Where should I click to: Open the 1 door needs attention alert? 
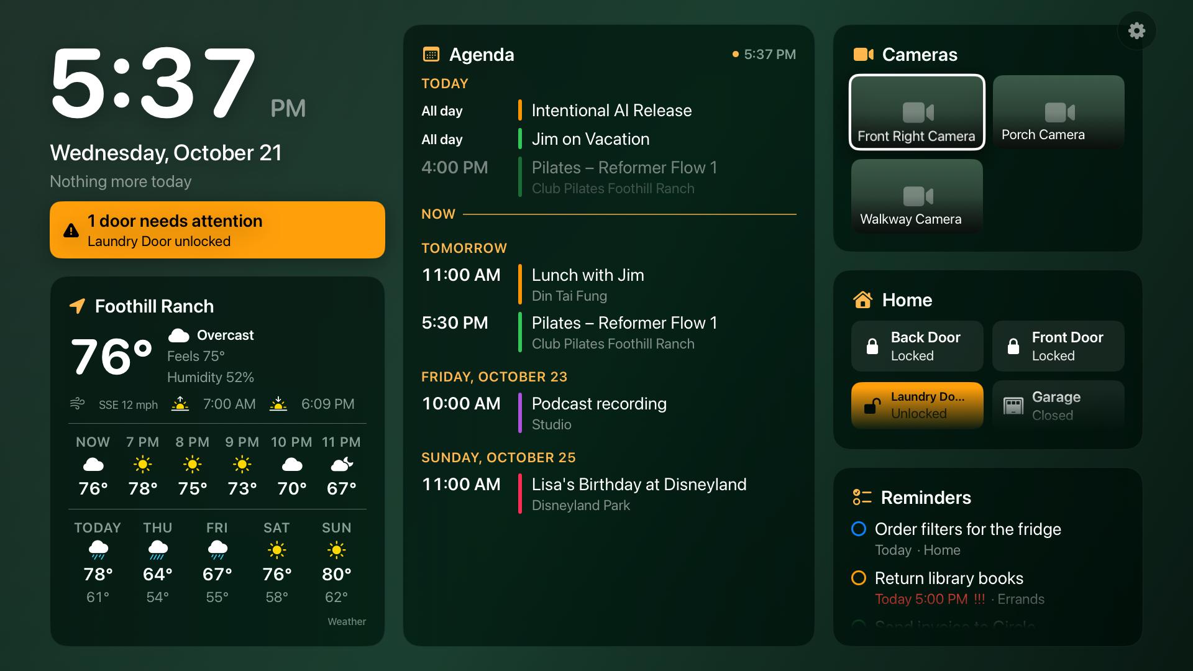click(217, 230)
